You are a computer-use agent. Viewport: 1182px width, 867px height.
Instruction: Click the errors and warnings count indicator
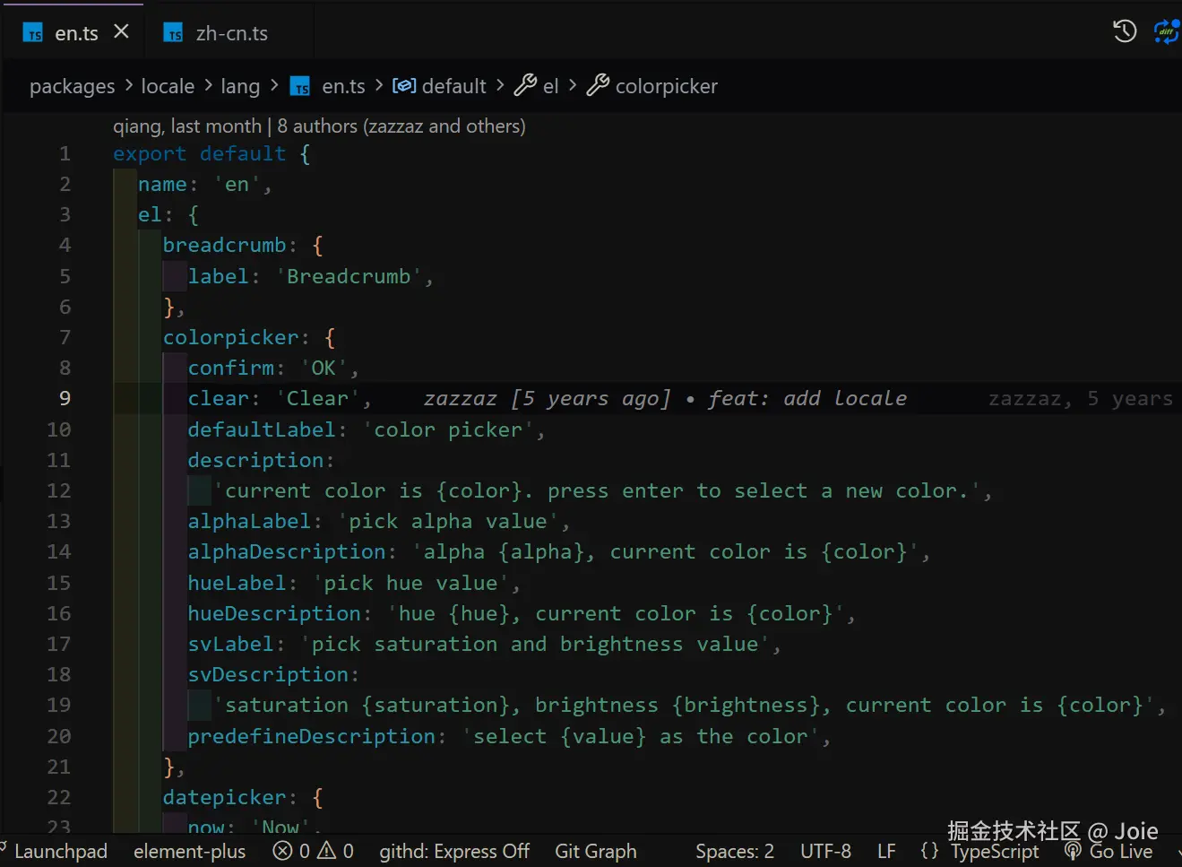(314, 851)
